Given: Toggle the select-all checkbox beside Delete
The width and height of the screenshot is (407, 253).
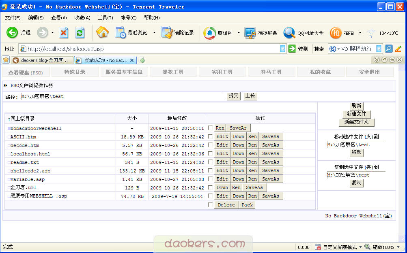Looking at the screenshot, I should coord(210,205).
